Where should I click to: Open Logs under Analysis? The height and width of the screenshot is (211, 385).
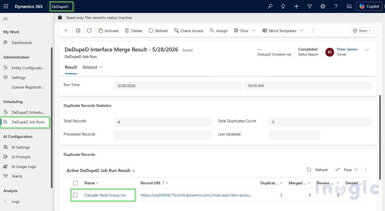pyautogui.click(x=16, y=201)
